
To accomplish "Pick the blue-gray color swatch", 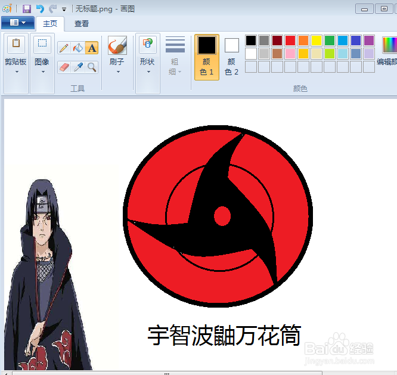I will click(356, 54).
